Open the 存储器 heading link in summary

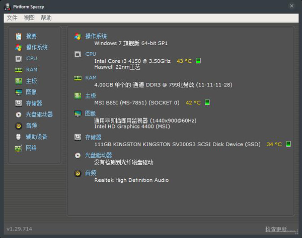93,137
